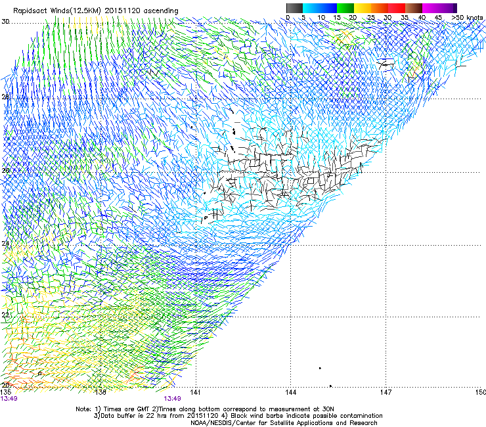Viewport: 486px width, 427px height.
Task: Click the 'NOAA/NESDIS/Center for Satellite Applications and Research' credit
Action: (284, 423)
